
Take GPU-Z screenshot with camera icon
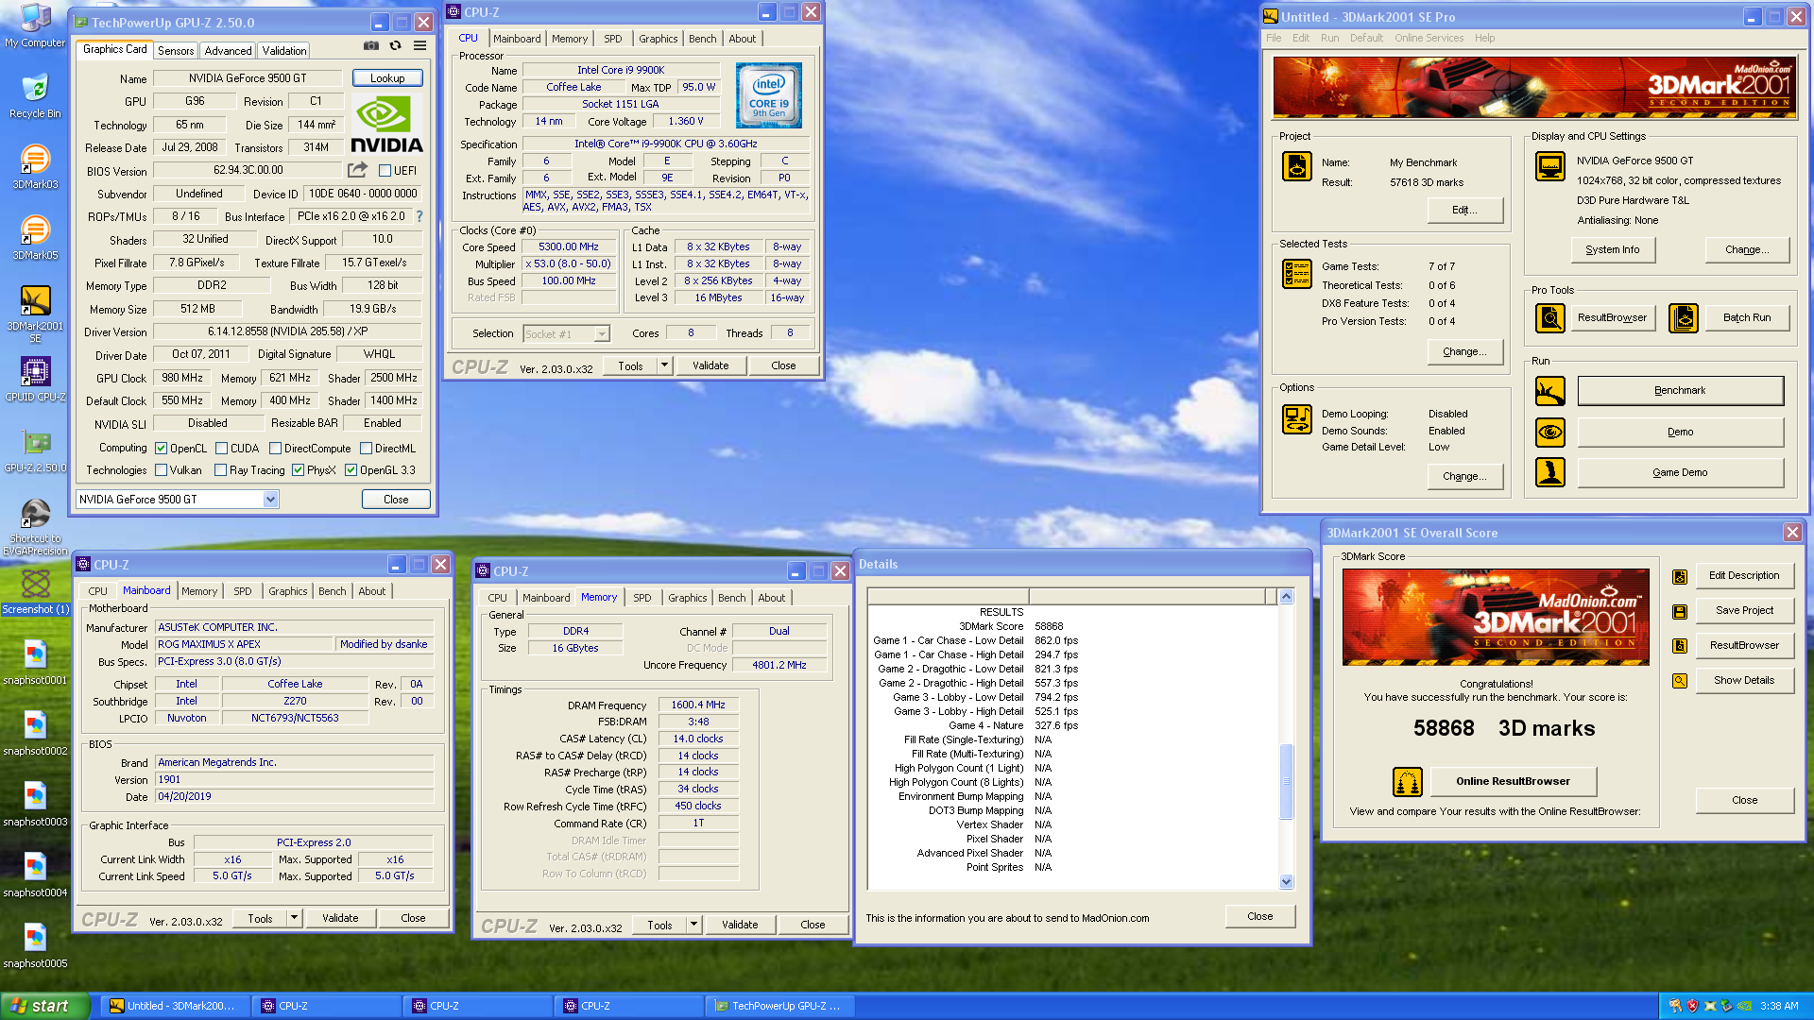(x=371, y=45)
